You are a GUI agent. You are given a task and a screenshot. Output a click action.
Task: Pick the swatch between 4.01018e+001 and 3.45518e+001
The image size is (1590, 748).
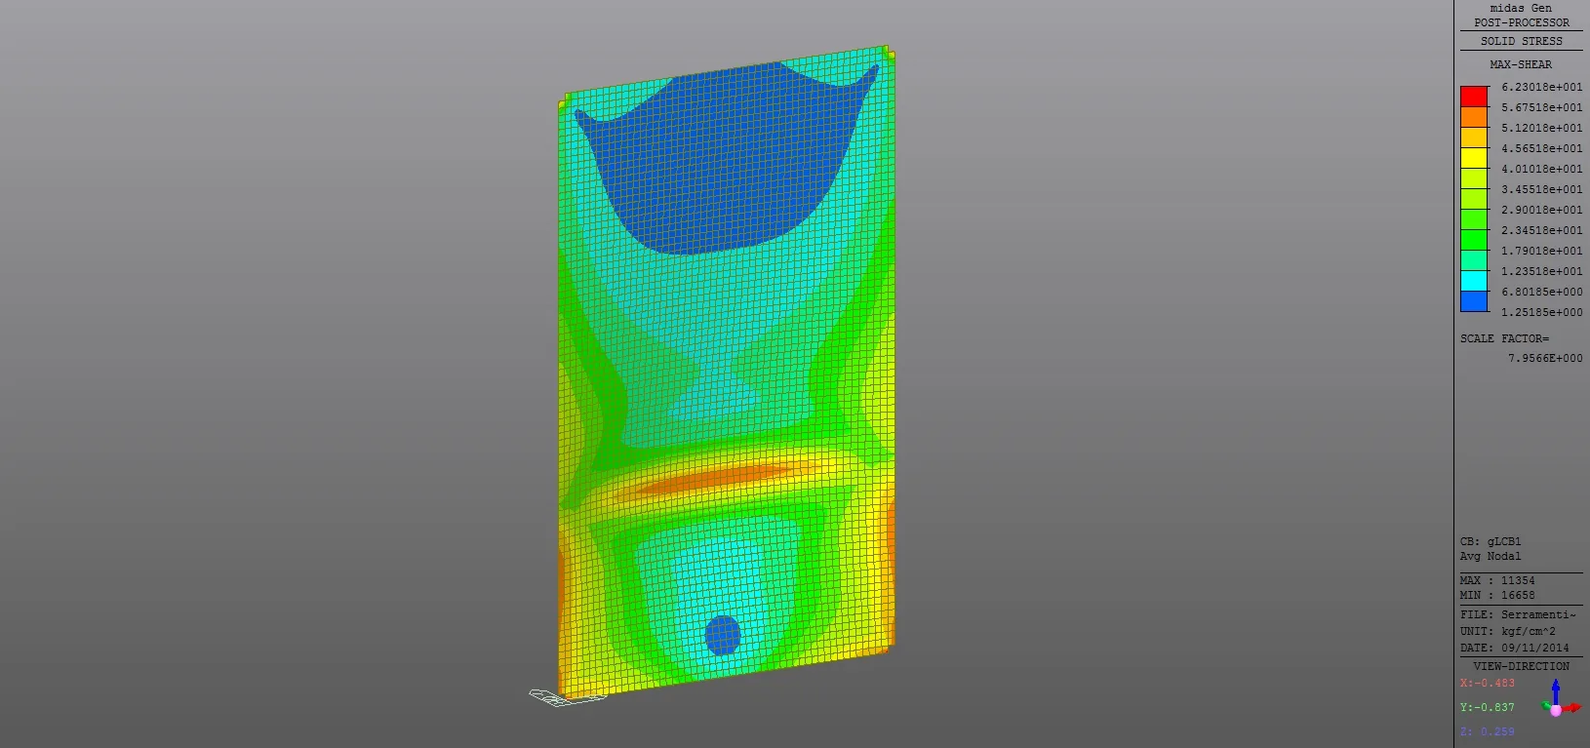1474,178
